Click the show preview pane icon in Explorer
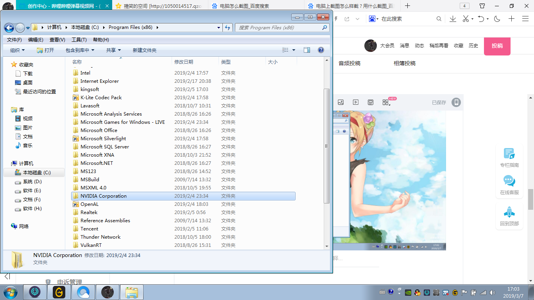Screen dimensions: 534x300 pos(307,50)
